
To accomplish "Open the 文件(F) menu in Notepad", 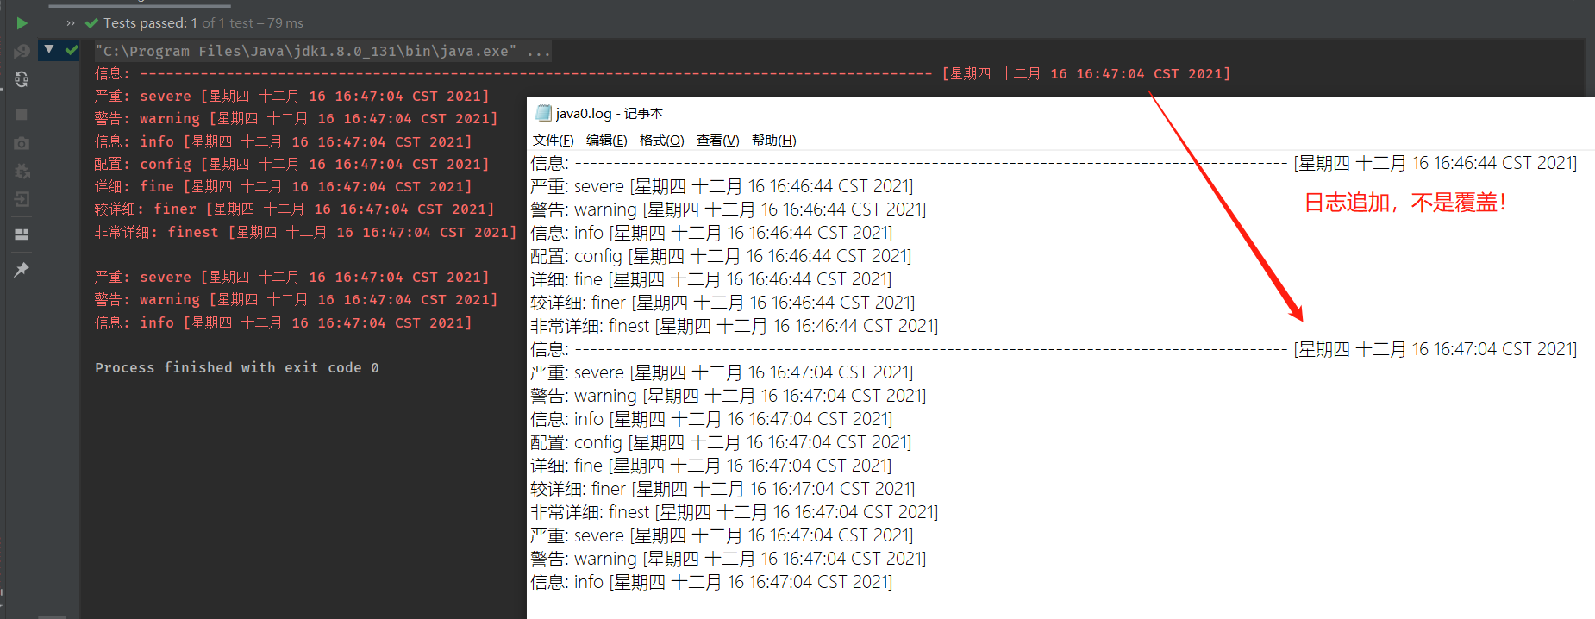I will click(x=553, y=141).
